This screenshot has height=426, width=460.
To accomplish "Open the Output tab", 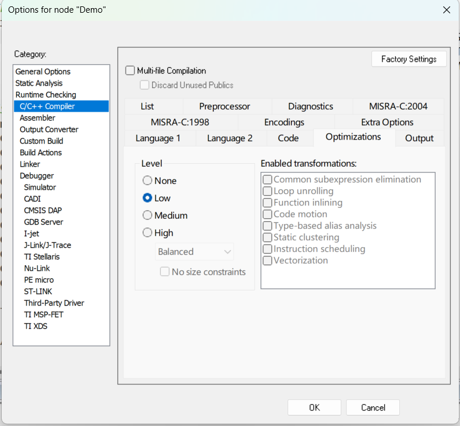I will click(x=419, y=138).
